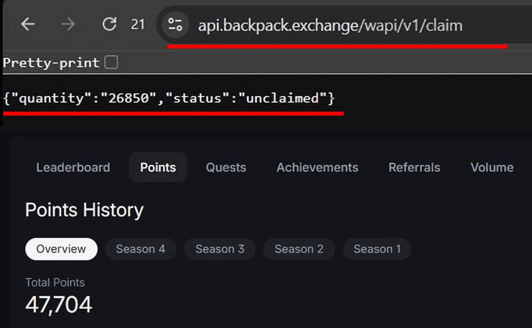Viewport: 532px width, 328px height.
Task: Open the Quests tab
Action: coord(226,167)
